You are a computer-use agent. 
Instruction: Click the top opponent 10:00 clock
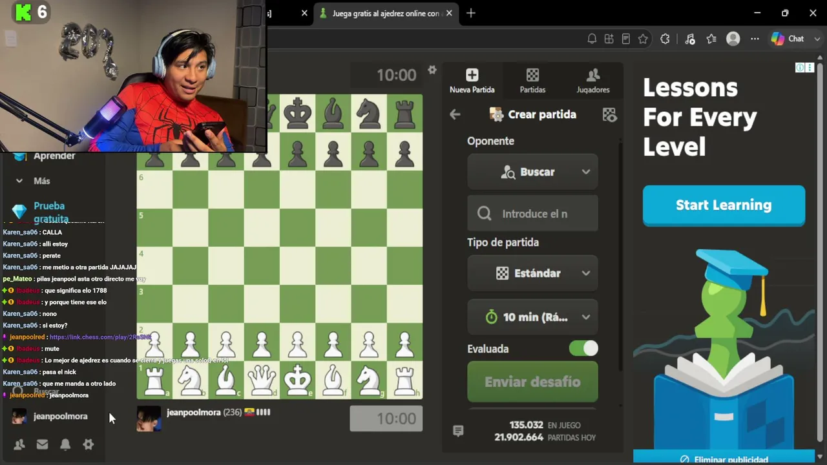tap(386, 75)
